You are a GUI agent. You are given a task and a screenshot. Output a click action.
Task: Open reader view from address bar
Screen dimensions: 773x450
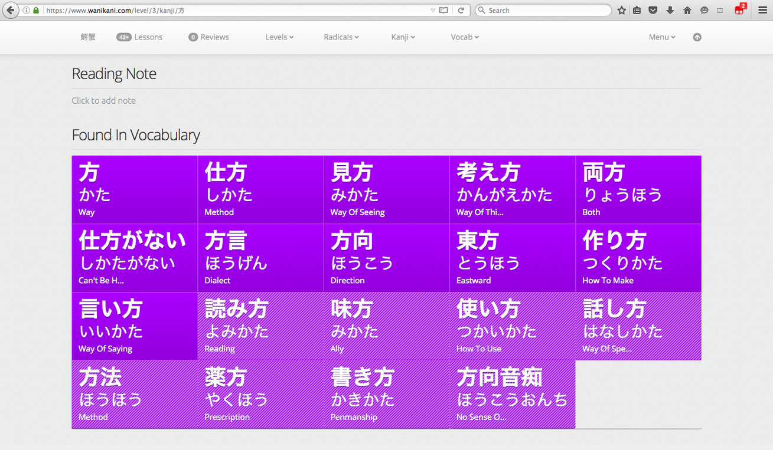click(x=443, y=11)
